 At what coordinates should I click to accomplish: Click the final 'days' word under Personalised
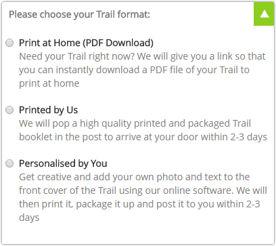click(x=29, y=218)
